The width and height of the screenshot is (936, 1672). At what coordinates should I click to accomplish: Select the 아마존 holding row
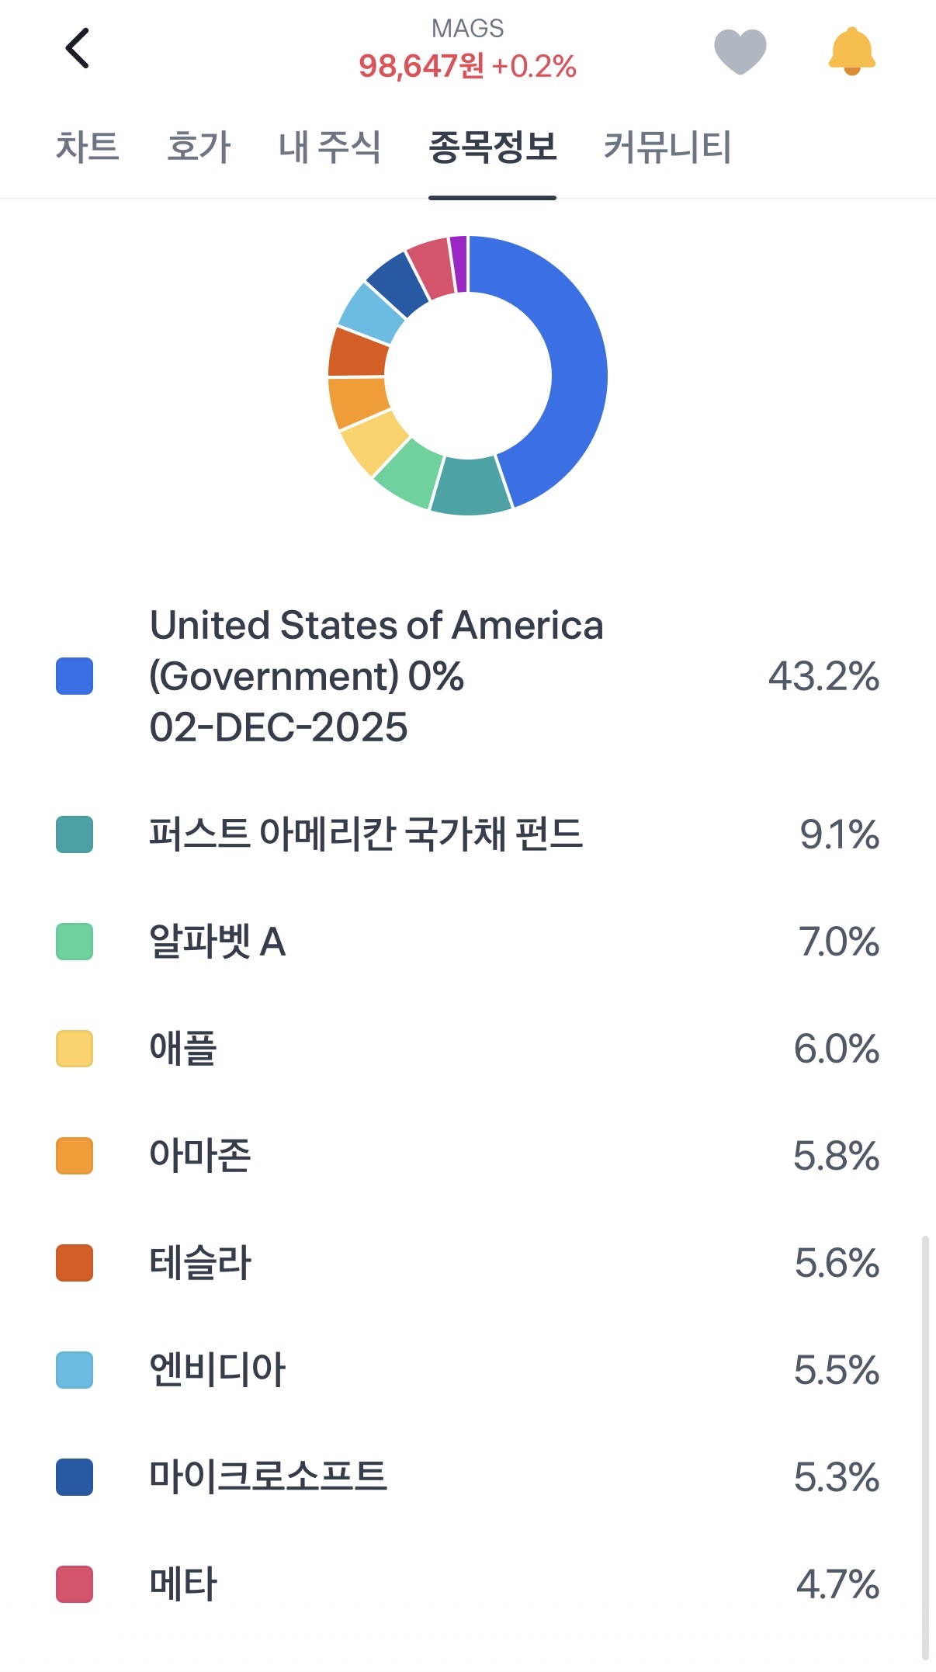point(200,1156)
